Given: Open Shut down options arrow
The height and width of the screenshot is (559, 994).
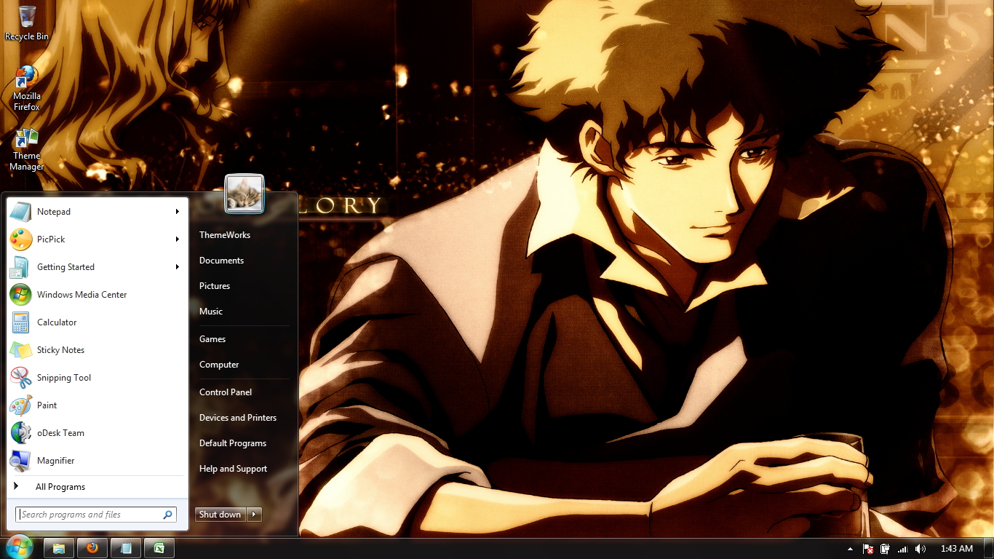Looking at the screenshot, I should pyautogui.click(x=253, y=515).
